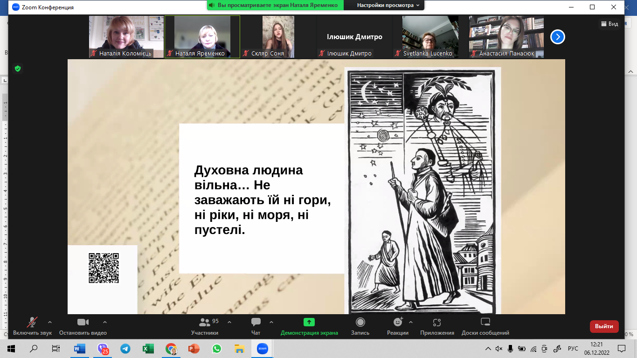Click the green Демонстрация экрана share icon
This screenshot has height=358, width=637.
click(309, 322)
